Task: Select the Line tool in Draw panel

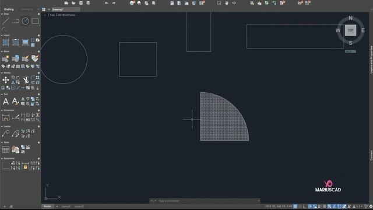Action: [6, 21]
